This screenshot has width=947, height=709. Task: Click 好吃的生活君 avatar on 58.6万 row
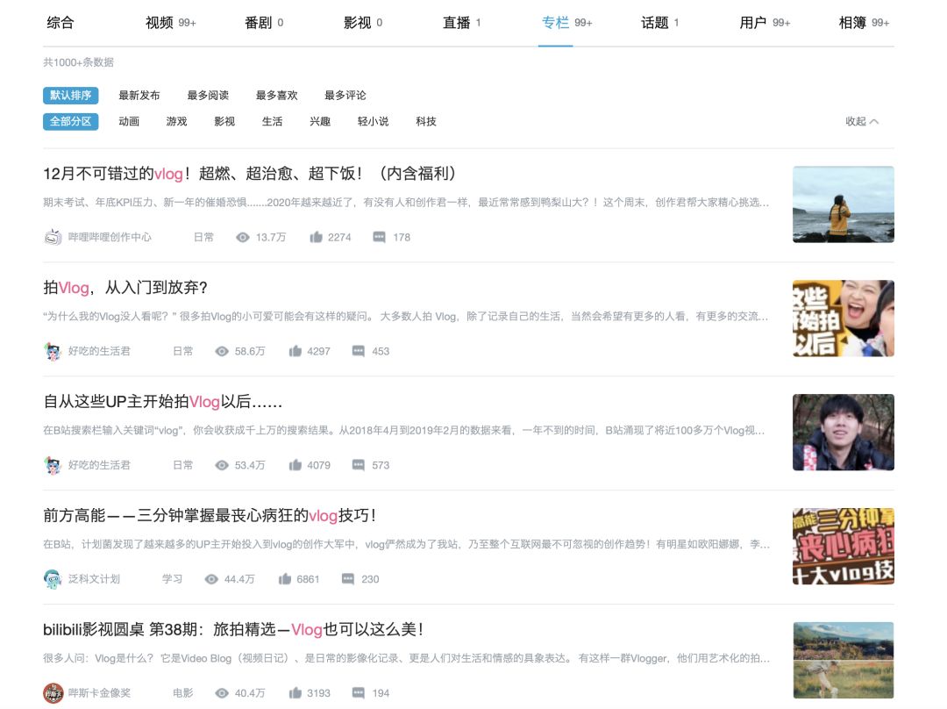tap(53, 351)
